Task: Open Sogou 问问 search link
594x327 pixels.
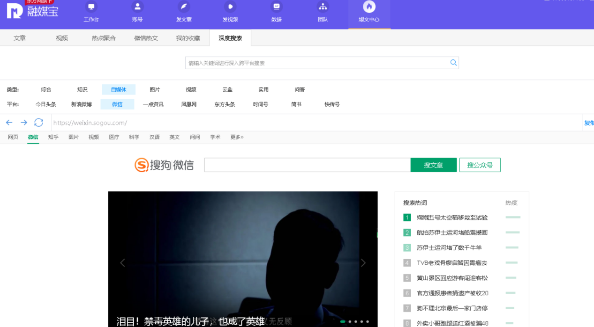Action: click(x=195, y=137)
